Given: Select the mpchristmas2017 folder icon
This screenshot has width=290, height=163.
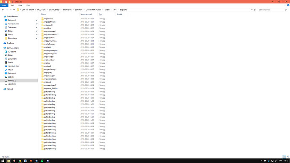Looking at the screenshot, I should 42,34.
